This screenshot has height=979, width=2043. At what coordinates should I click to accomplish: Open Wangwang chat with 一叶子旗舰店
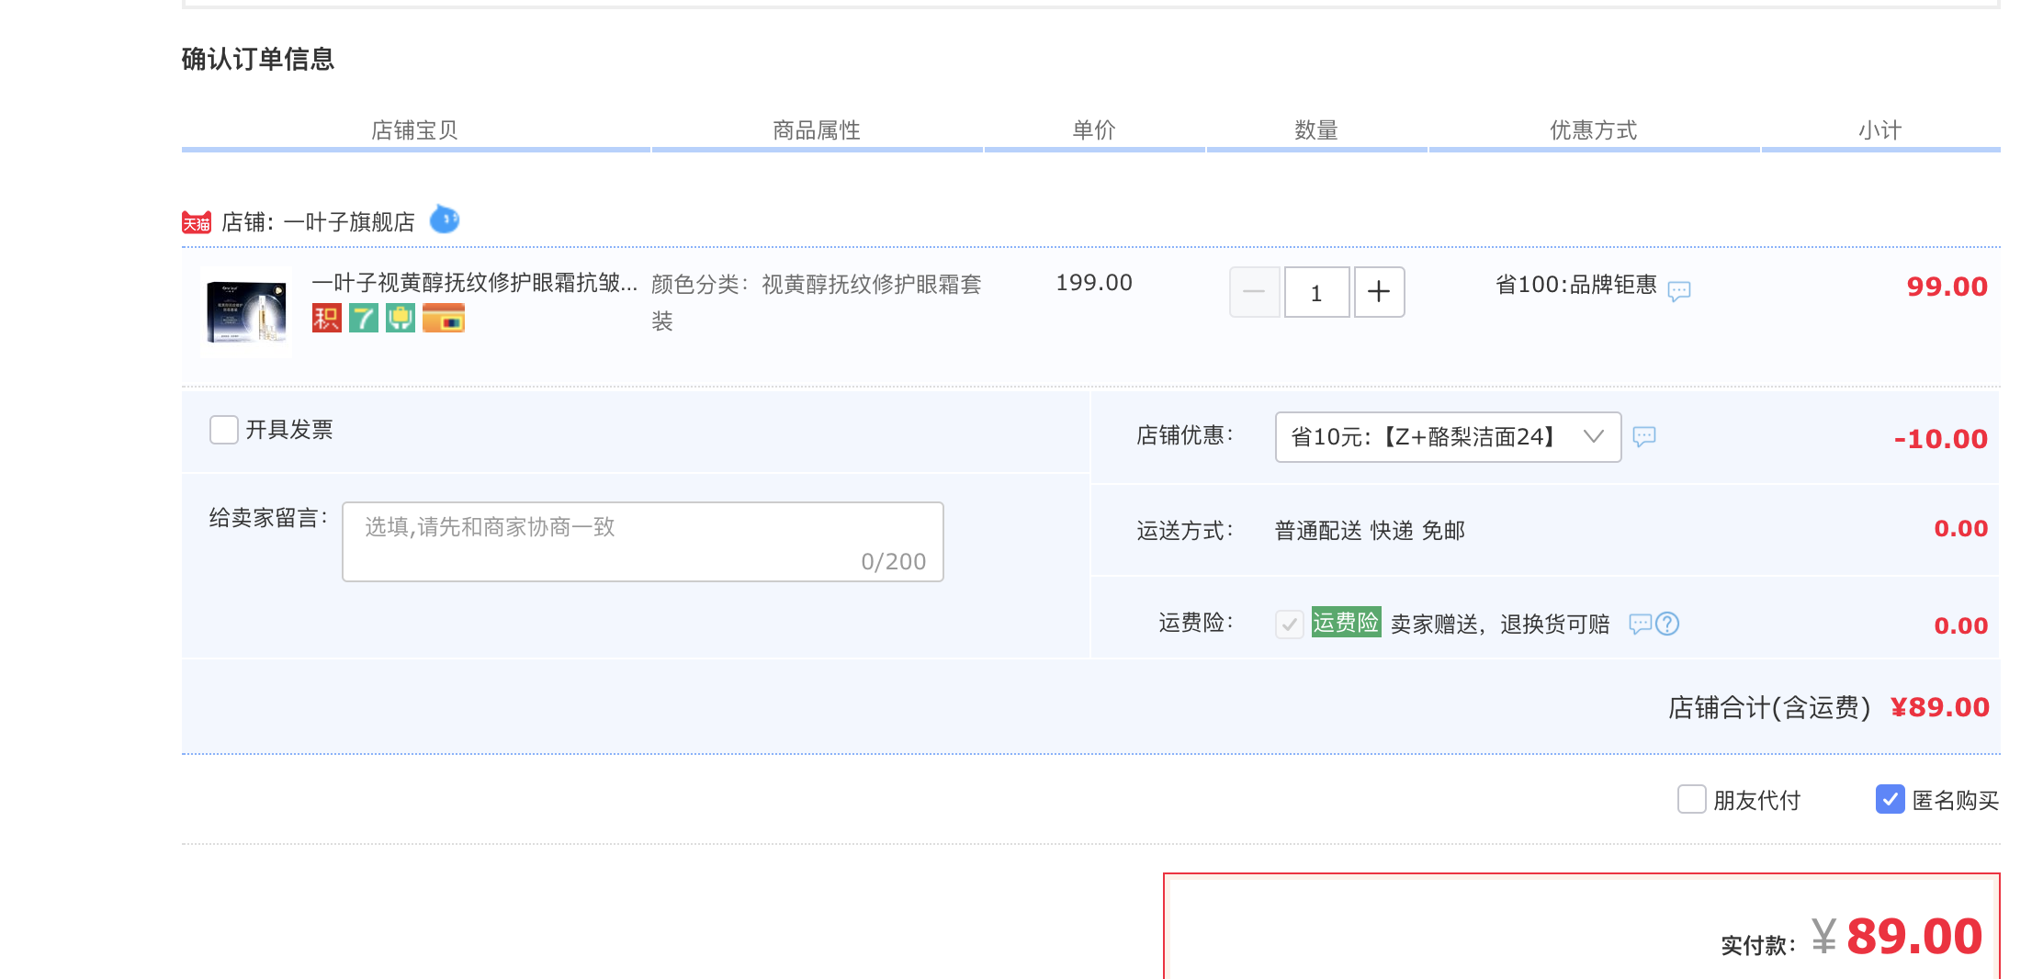click(x=445, y=219)
